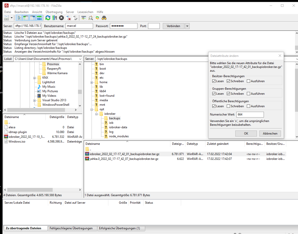Search files recursively with binoculars icon
The height and width of the screenshot is (234, 298).
pos(104,18)
